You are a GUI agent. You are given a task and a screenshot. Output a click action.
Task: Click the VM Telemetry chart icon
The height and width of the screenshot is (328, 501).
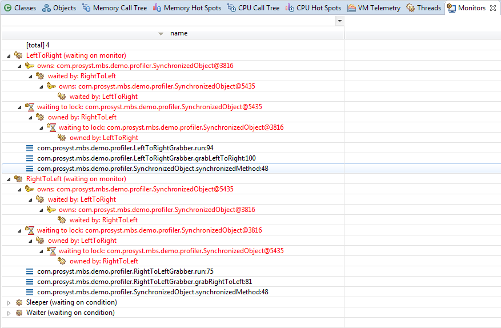[x=351, y=8]
